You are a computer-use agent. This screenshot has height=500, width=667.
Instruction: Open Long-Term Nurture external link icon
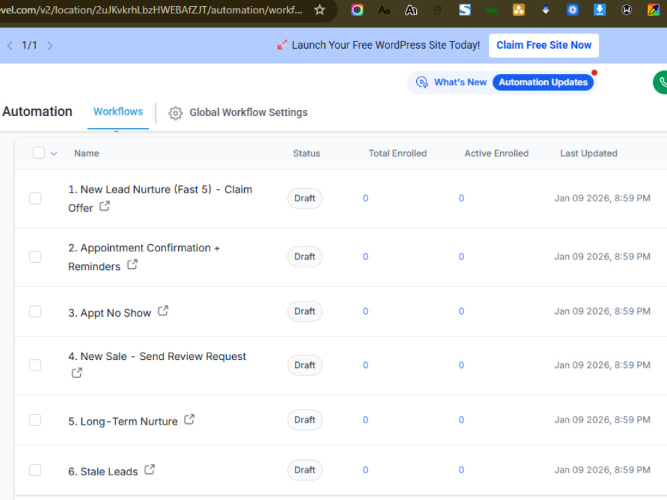coord(189,419)
